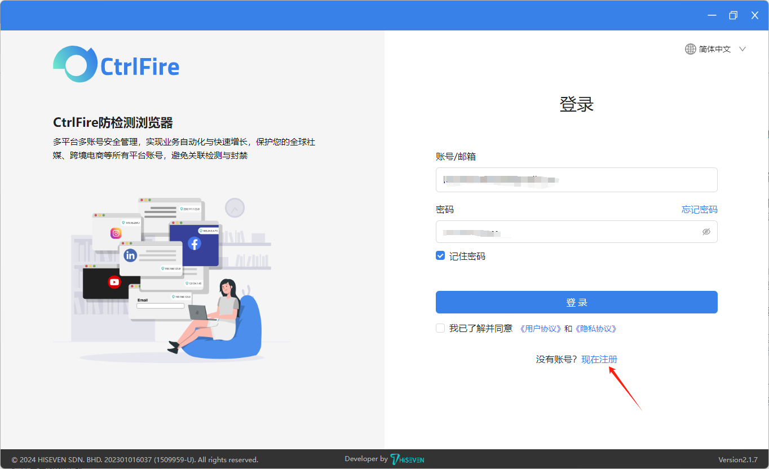Viewport: 769px width, 469px height.
Task: Click the blue 登录 button
Action: pos(576,302)
